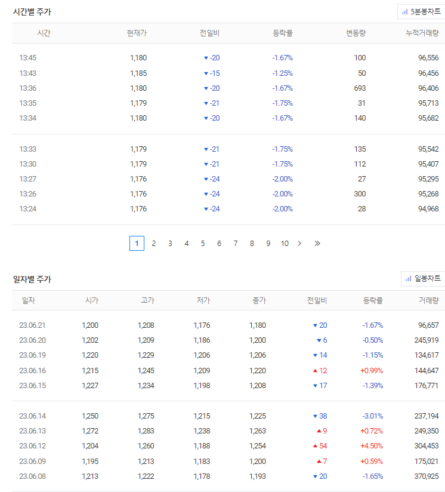The height and width of the screenshot is (492, 445).
Task: Click the 종가 column header
Action: (259, 300)
